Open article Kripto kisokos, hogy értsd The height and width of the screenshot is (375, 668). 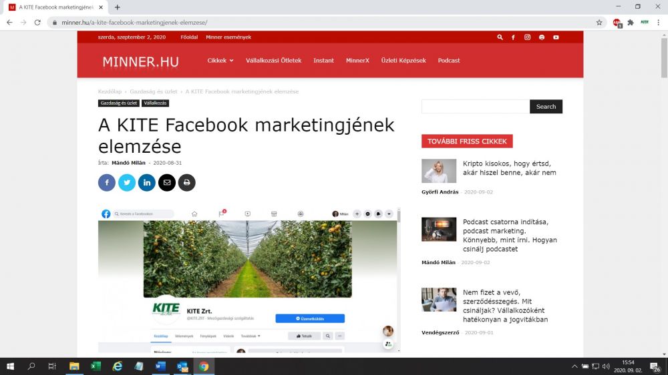pos(509,168)
